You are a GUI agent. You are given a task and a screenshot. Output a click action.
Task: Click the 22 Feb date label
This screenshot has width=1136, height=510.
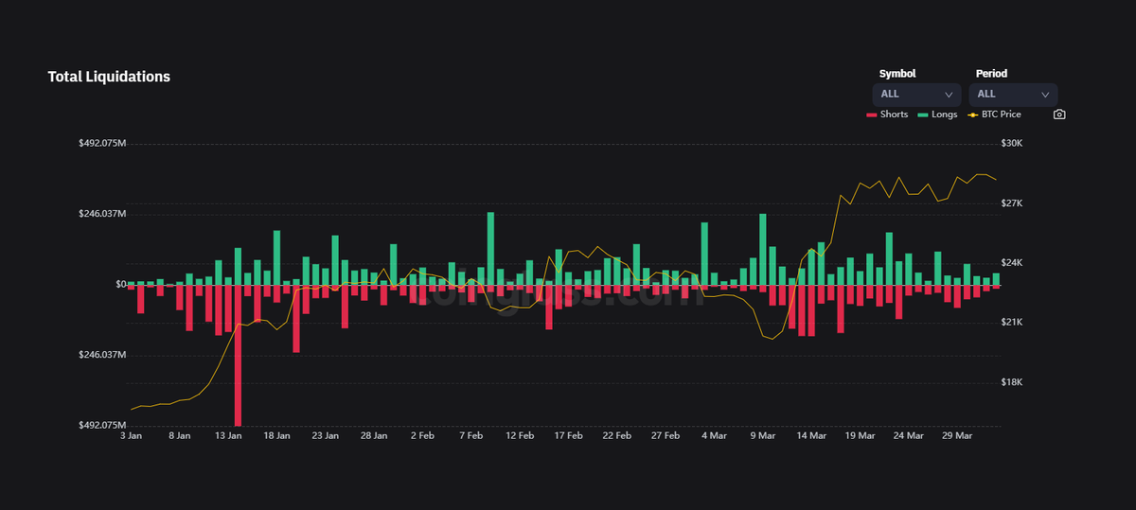617,436
